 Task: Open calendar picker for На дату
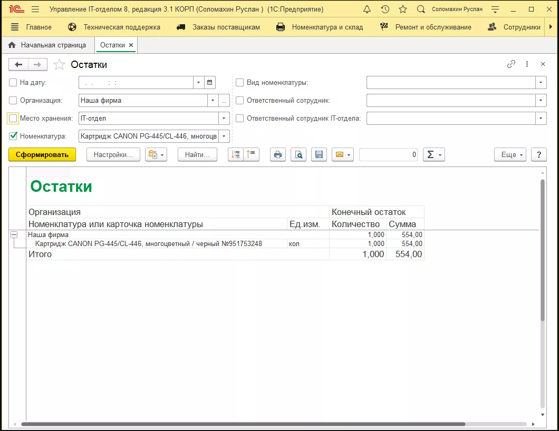click(210, 82)
